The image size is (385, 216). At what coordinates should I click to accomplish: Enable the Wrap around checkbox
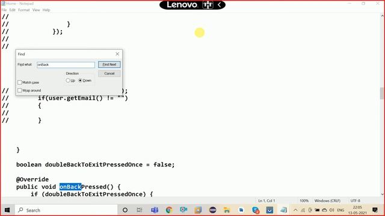tap(20, 91)
